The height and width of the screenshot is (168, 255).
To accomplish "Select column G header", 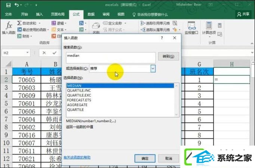I will (x=199, y=64).
